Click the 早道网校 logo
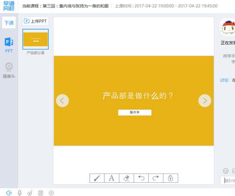 pyautogui.click(x=9, y=6)
